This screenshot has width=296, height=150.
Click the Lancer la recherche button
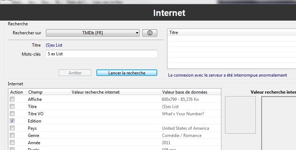pyautogui.click(x=126, y=73)
